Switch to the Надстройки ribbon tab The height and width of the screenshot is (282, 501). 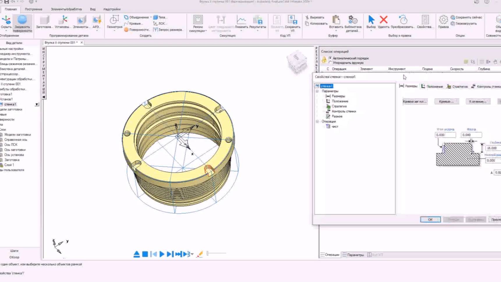[x=112, y=9]
